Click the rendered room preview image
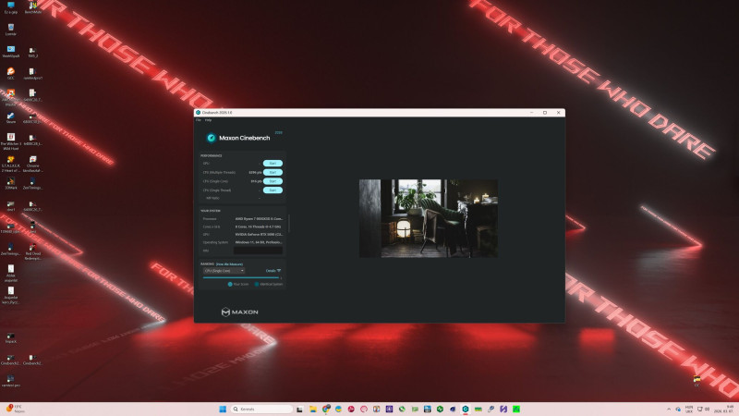This screenshot has height=416, width=739. coord(429,218)
